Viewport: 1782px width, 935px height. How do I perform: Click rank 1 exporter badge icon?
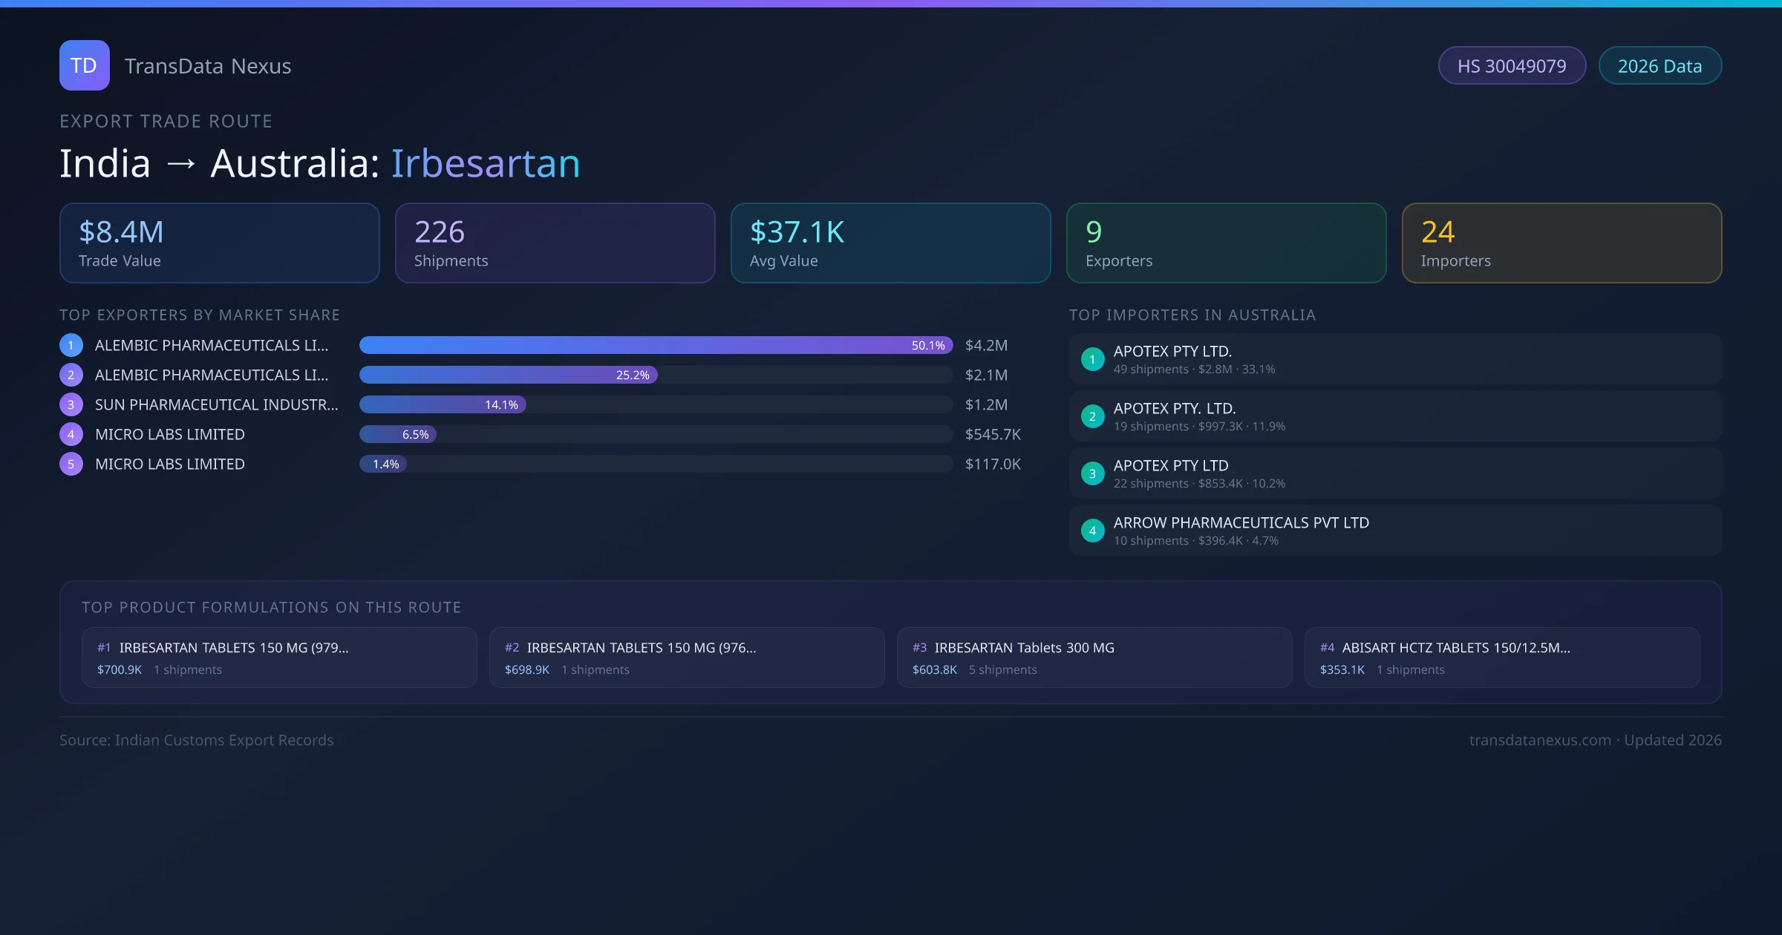click(x=71, y=345)
